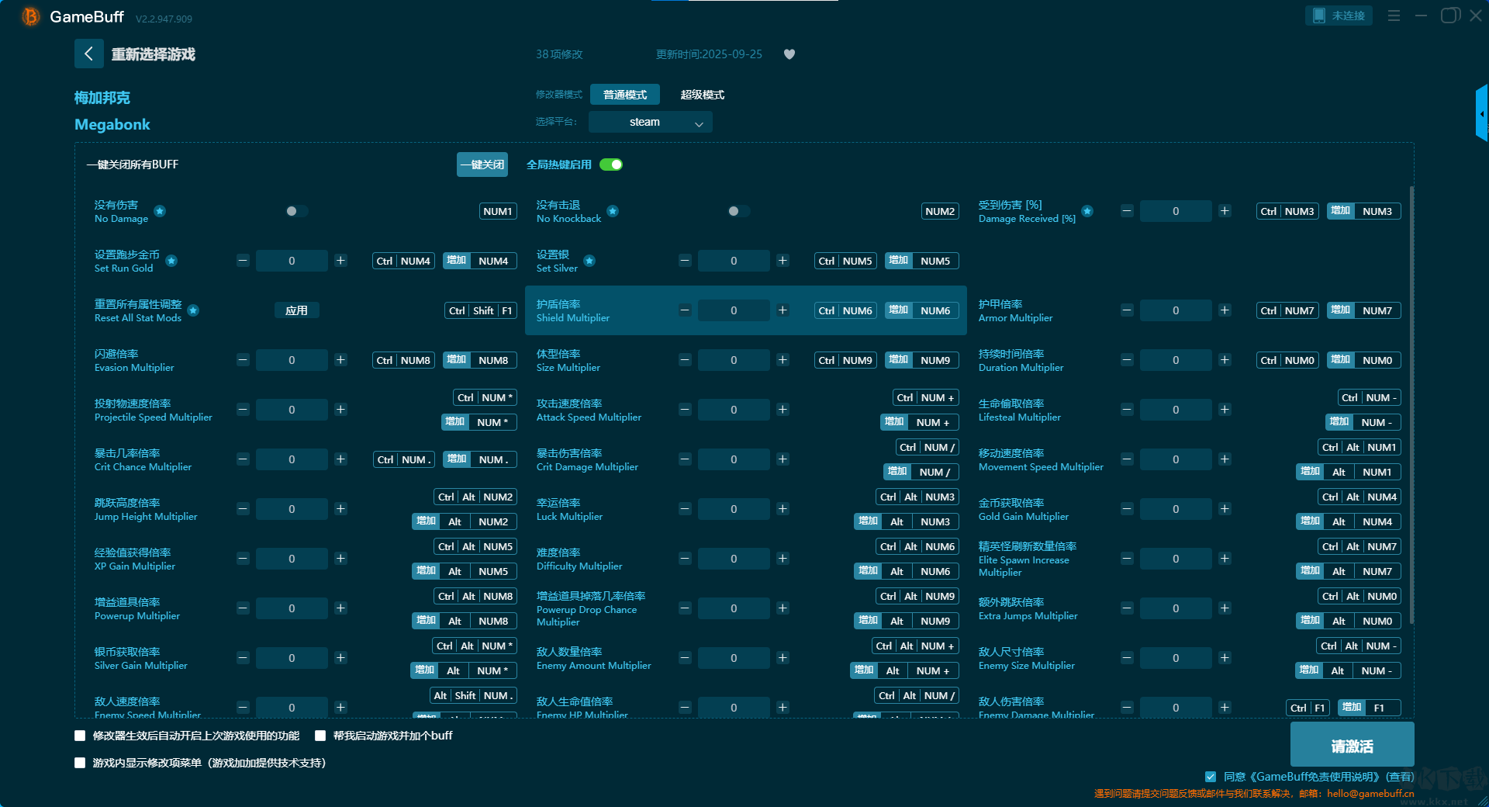Decrease the Jump Height Multiplier value

[243, 509]
